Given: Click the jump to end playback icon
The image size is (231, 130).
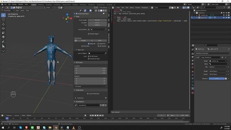Looking at the screenshot, I should click(103, 116).
